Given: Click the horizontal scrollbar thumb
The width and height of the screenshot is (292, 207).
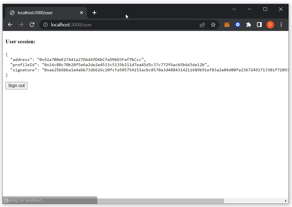Looking at the screenshot, I should point(160,201).
